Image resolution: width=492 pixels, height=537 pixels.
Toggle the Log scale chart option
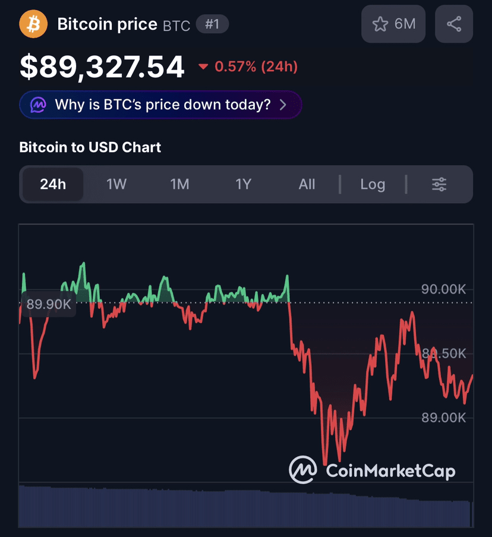pos(373,184)
